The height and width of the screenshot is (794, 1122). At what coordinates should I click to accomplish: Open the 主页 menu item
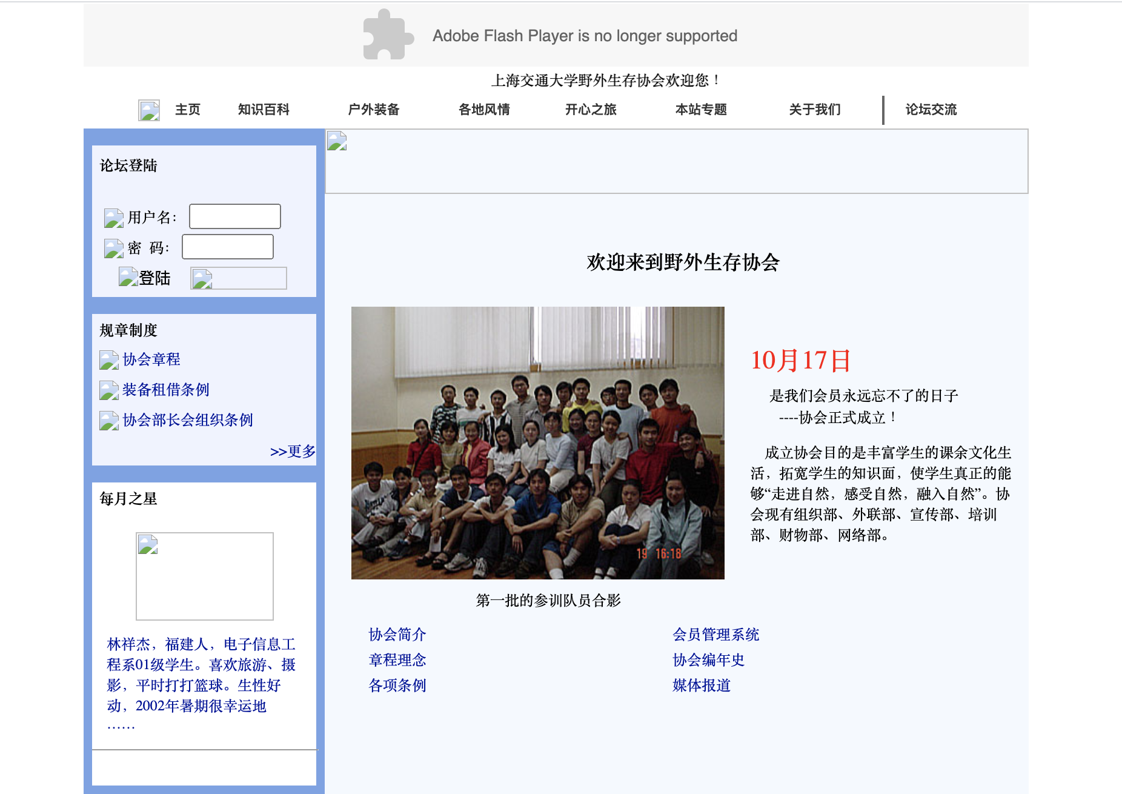coord(188,110)
